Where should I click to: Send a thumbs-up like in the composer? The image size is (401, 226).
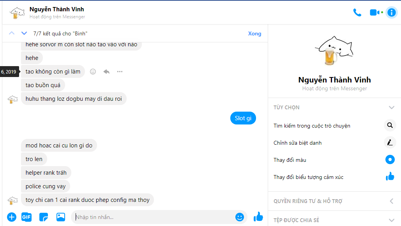258,217
